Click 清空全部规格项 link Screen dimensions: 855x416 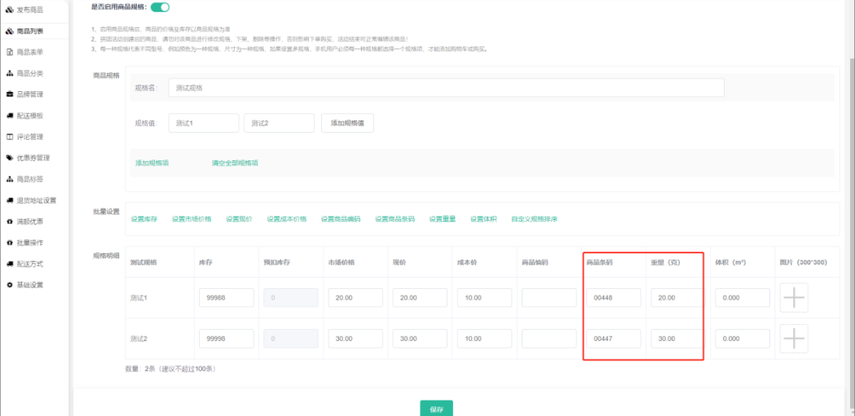(235, 163)
